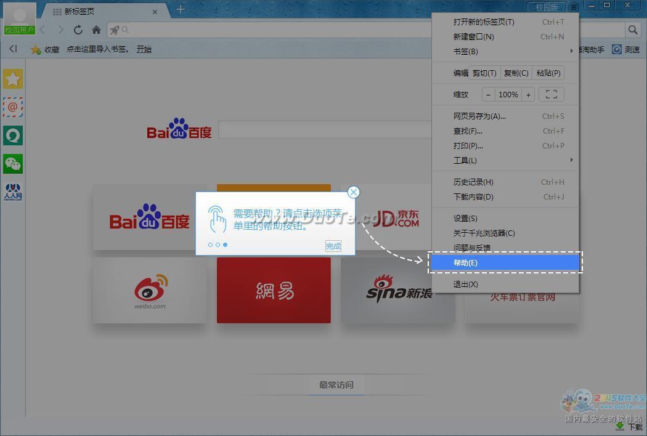Expand the 书签 submenu
647x436 pixels.
tap(505, 52)
